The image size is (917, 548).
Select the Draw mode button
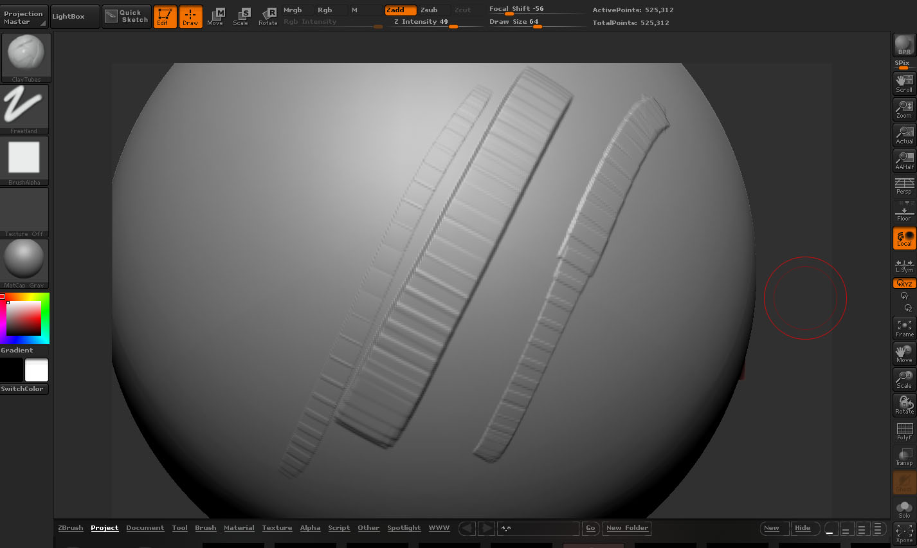pyautogui.click(x=190, y=17)
